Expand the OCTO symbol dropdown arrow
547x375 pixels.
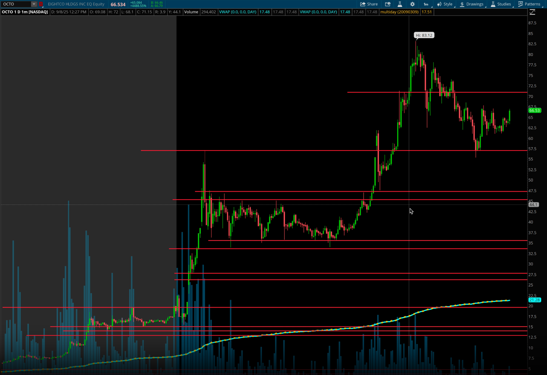[34, 4]
